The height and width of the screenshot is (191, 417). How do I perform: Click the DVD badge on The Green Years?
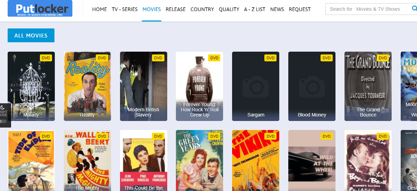click(214, 136)
